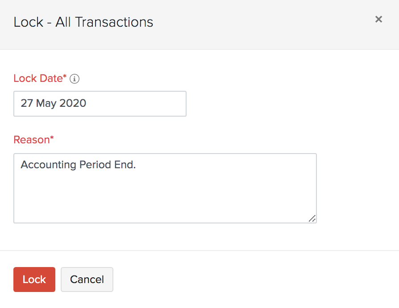The height and width of the screenshot is (308, 399).
Task: Click the Lock Date label
Action: pos(38,78)
